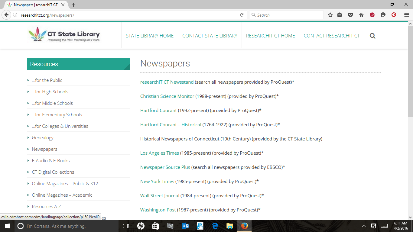413x232 pixels.
Task: Open CT Digital Collections sidebar link
Action: 53,172
